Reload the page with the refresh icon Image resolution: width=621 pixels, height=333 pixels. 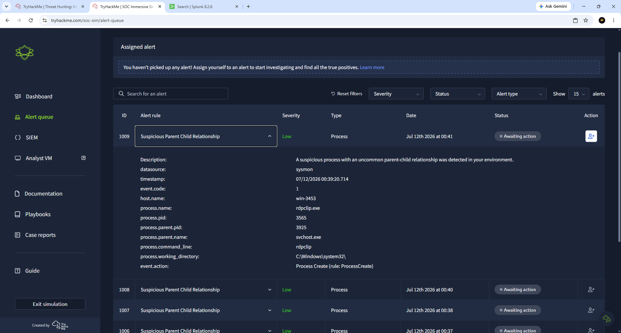pos(31,20)
